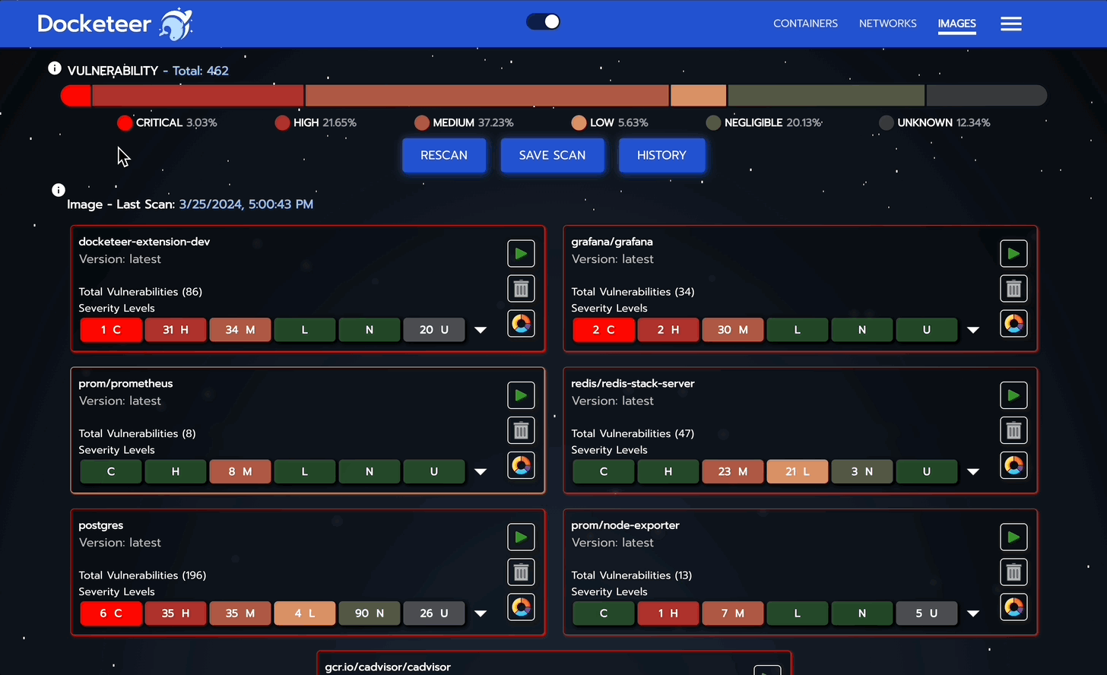The height and width of the screenshot is (675, 1107).
Task: Click the Docketeer whale logo
Action: [176, 24]
